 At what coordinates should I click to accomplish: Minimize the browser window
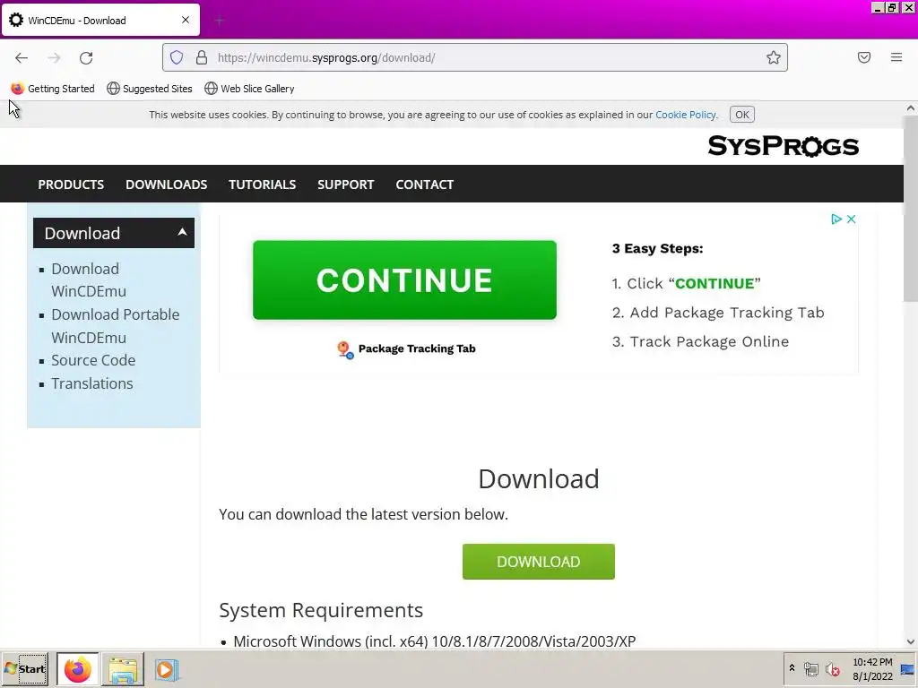click(877, 7)
